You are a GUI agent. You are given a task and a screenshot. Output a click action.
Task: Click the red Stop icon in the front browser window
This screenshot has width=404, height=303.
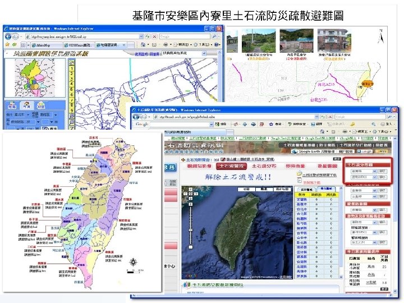click(x=330, y=117)
